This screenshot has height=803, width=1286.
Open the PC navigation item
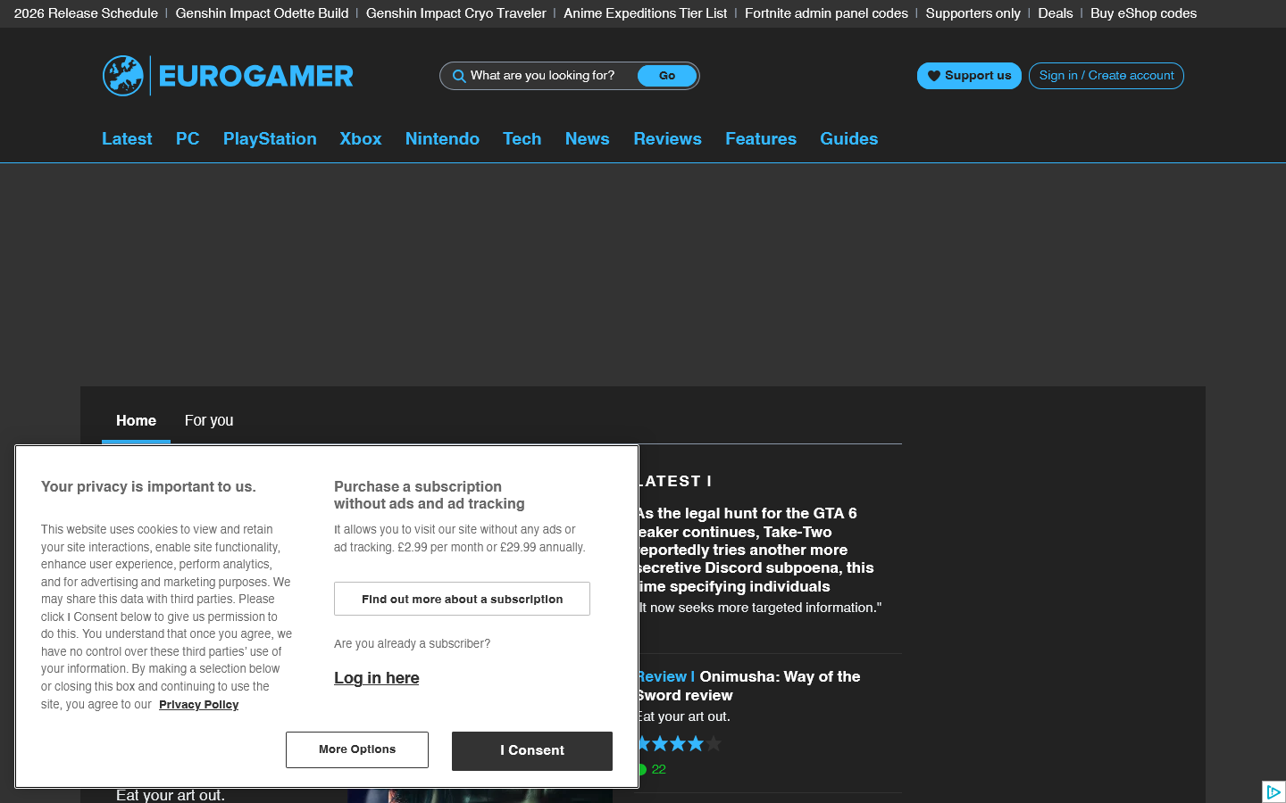188,138
